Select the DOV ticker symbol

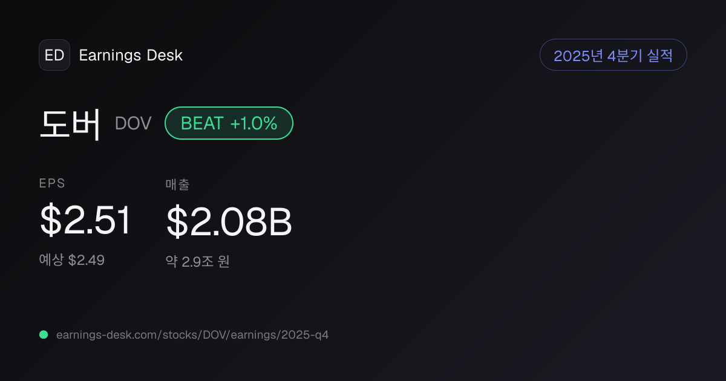(x=133, y=123)
